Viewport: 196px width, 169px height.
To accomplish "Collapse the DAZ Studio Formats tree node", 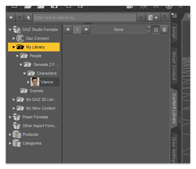I will (x=10, y=30).
